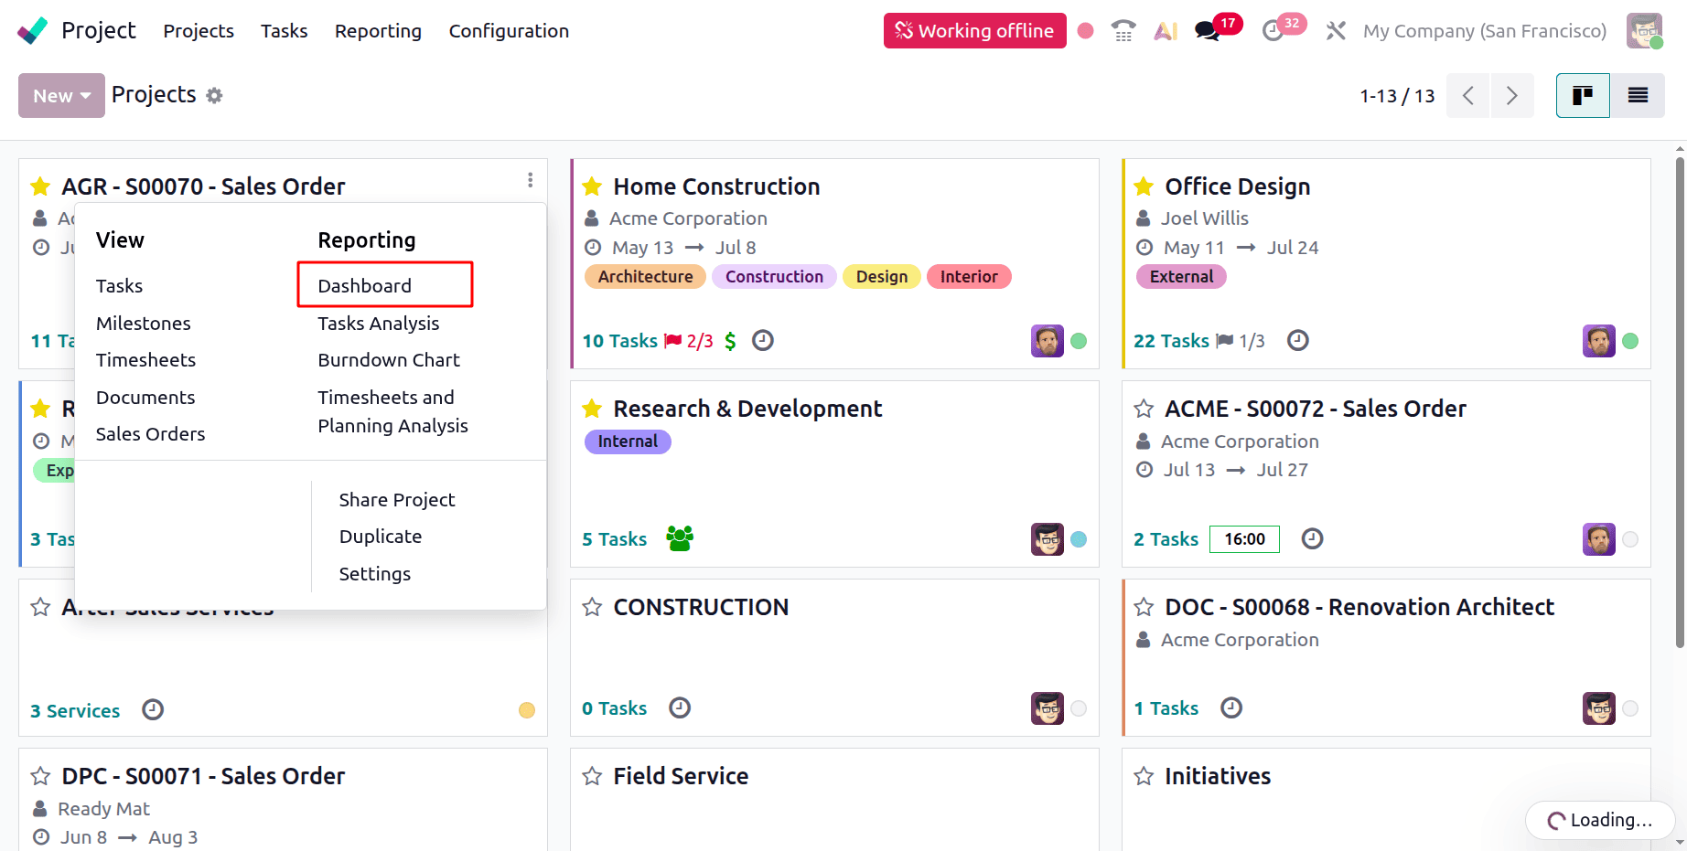Viewport: 1687px width, 851px height.
Task: Click milestone flag 1/3 on Office Design
Action: tap(1241, 341)
